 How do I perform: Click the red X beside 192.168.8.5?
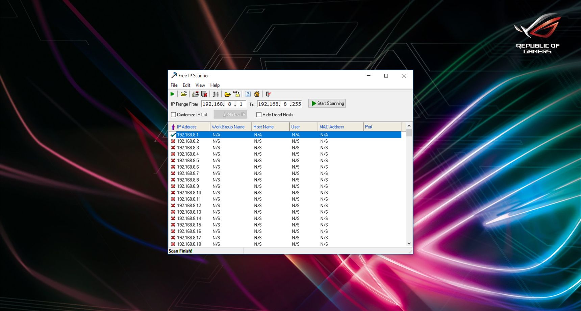tap(173, 160)
